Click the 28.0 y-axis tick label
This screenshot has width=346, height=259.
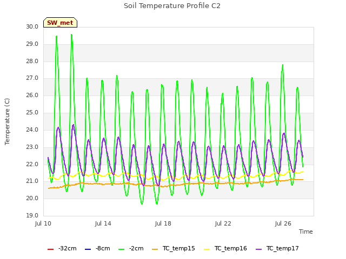pos(32,61)
